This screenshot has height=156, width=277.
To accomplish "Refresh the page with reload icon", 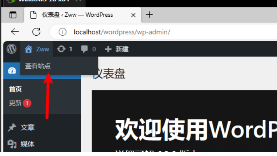I will pyautogui.click(x=36, y=32).
